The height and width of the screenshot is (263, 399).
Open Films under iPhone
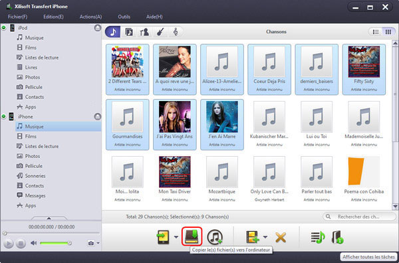31,136
